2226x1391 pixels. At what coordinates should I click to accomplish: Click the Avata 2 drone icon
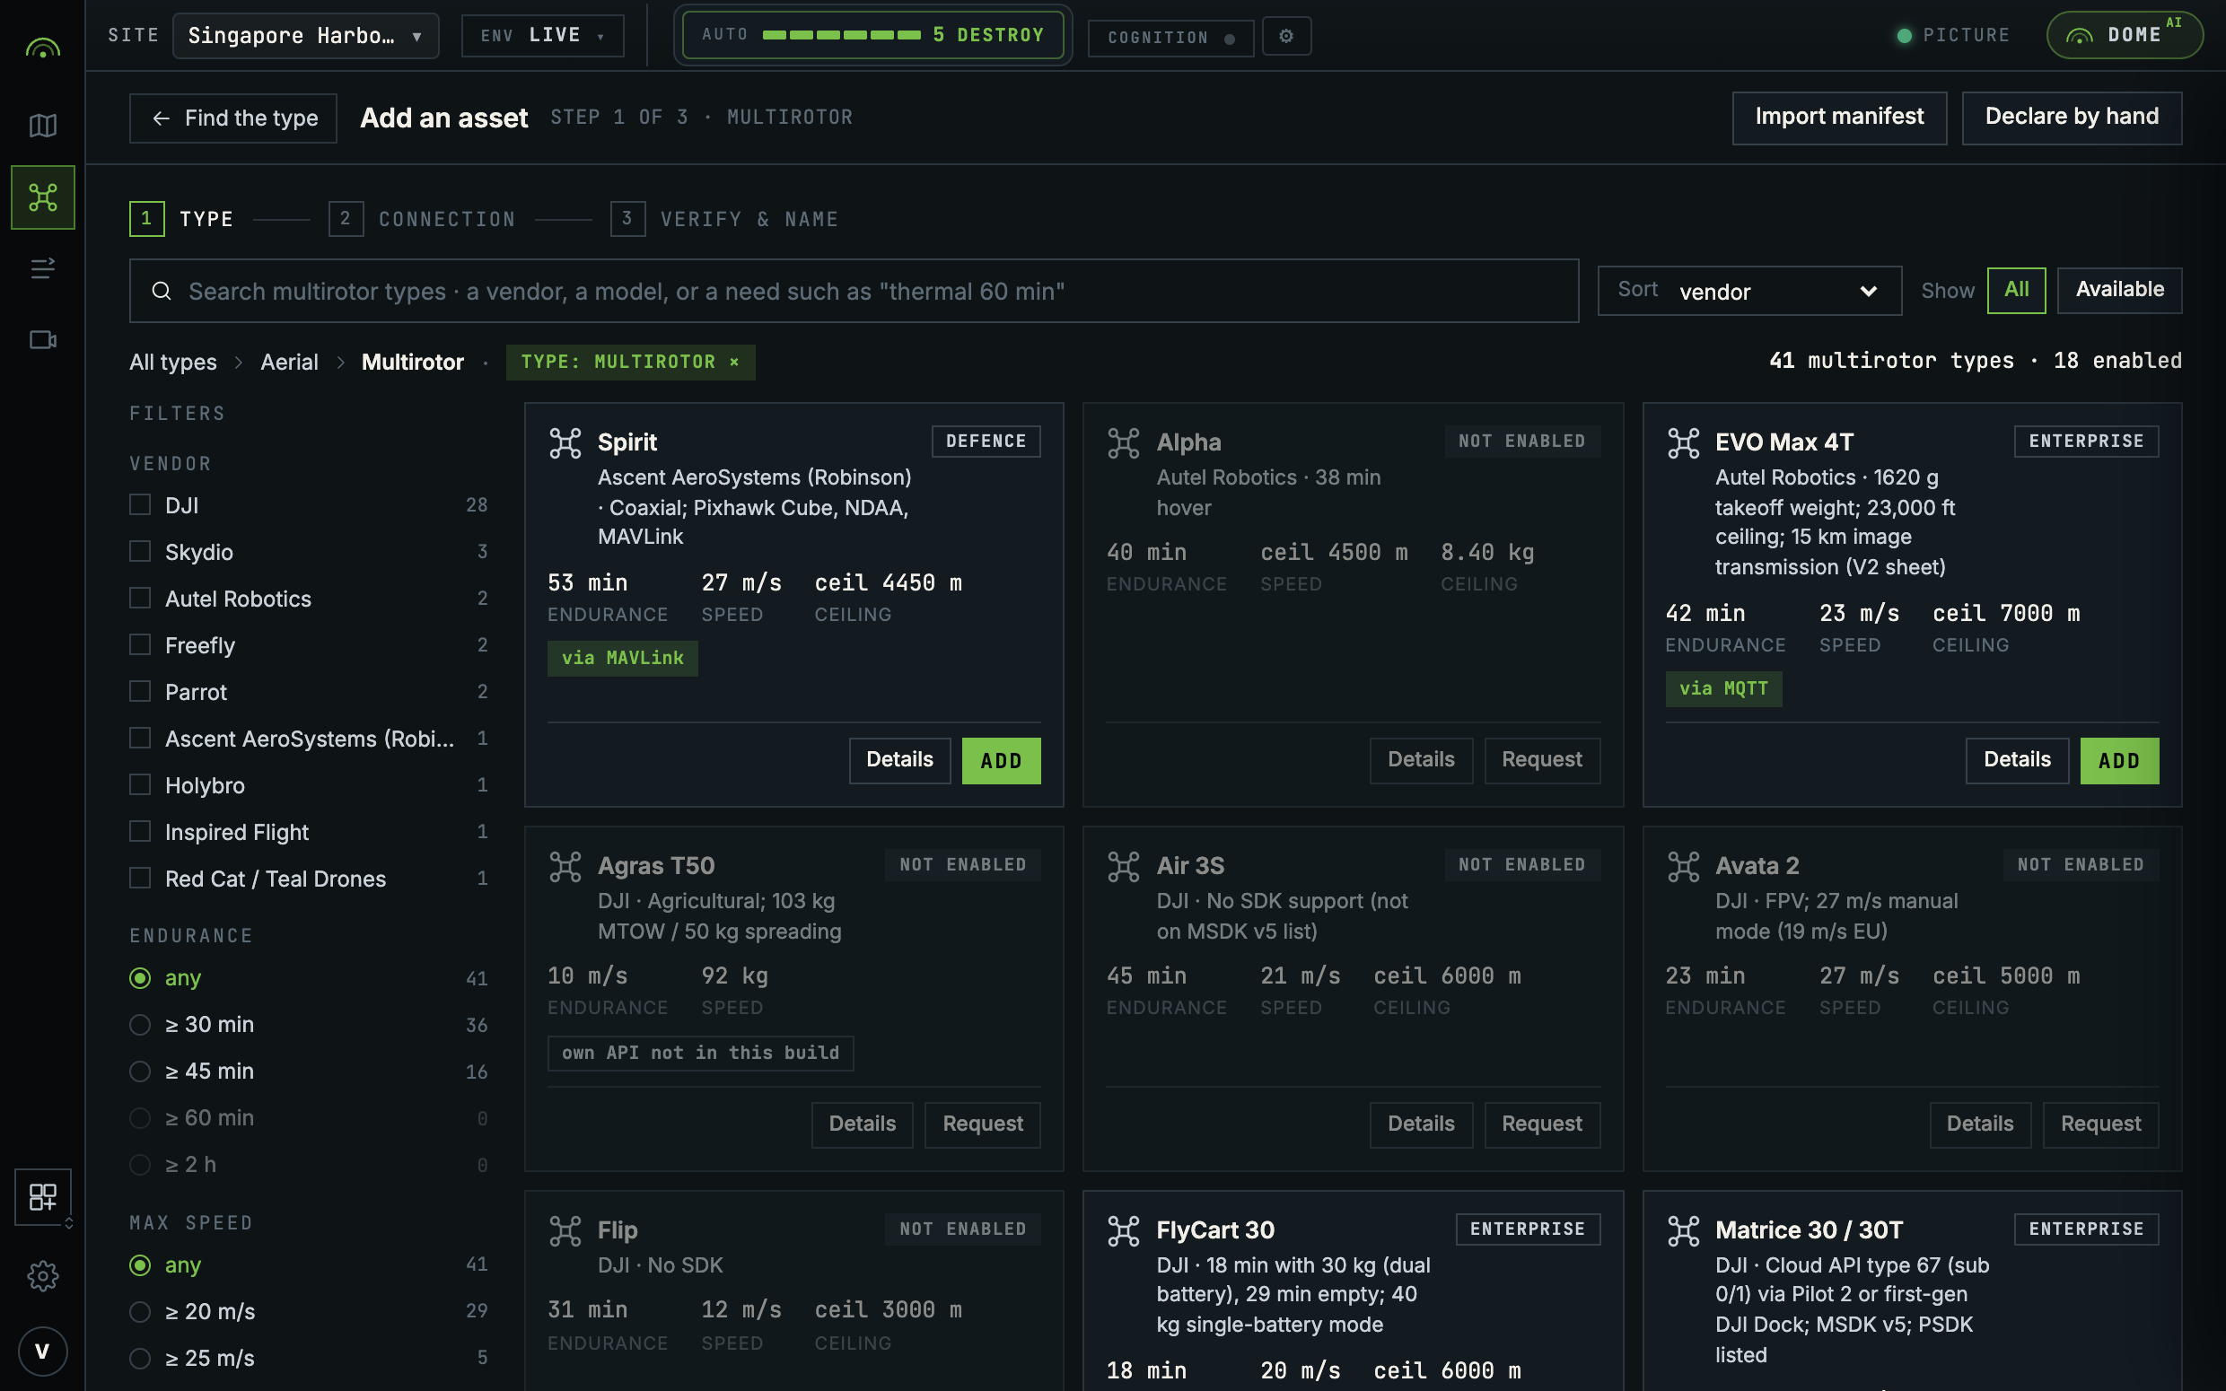pos(1682,866)
